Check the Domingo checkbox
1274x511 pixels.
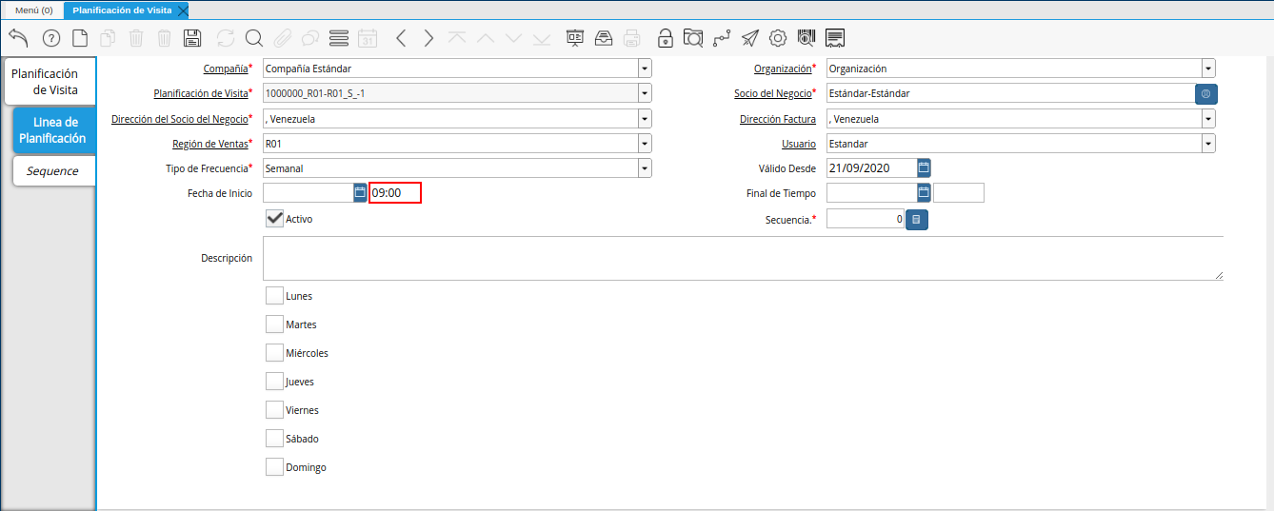(x=274, y=467)
